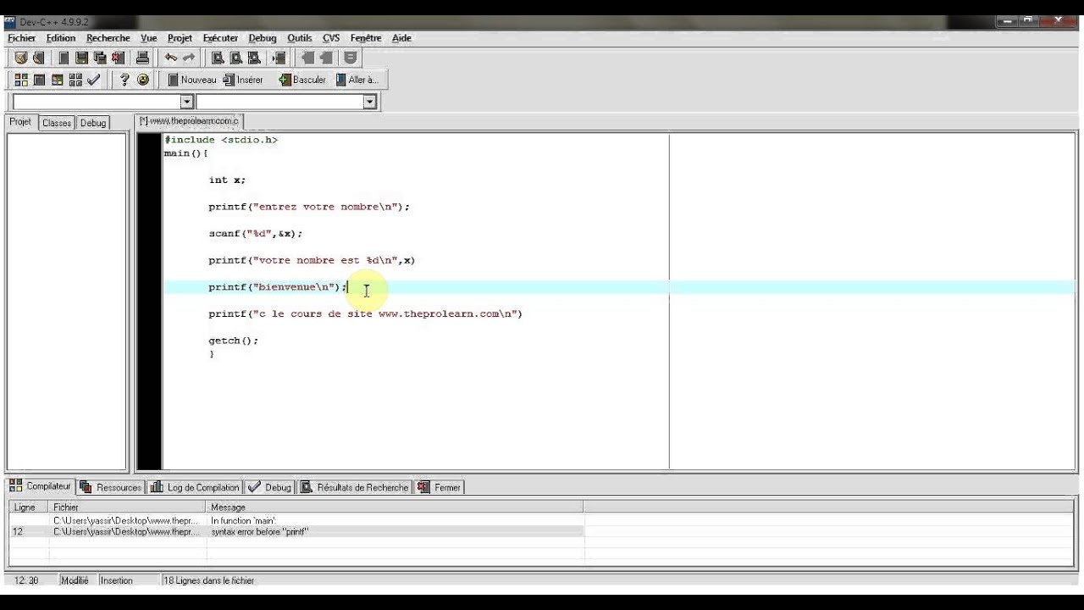Screen dimensions: 1084x610
Task: Click the Message column header
Action: click(395, 507)
